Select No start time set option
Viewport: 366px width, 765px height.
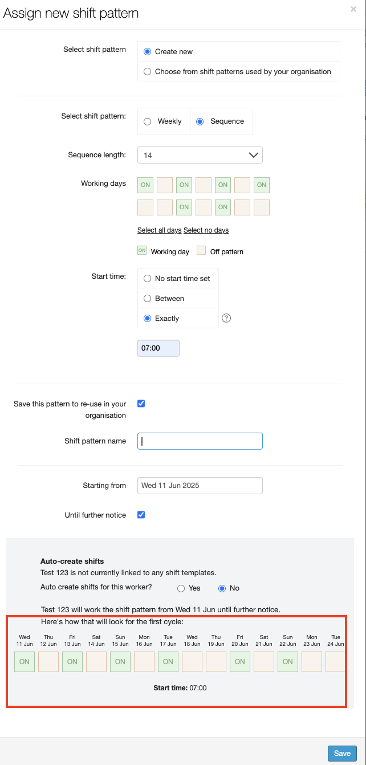point(148,279)
